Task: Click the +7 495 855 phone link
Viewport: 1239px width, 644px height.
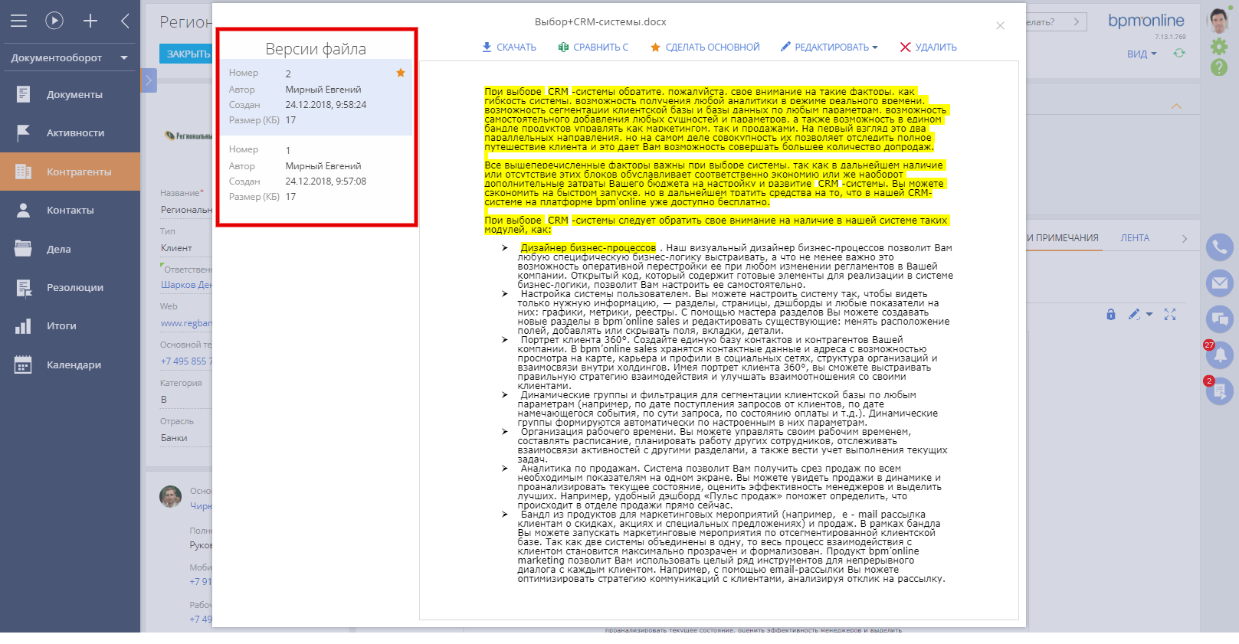Action: pos(186,361)
